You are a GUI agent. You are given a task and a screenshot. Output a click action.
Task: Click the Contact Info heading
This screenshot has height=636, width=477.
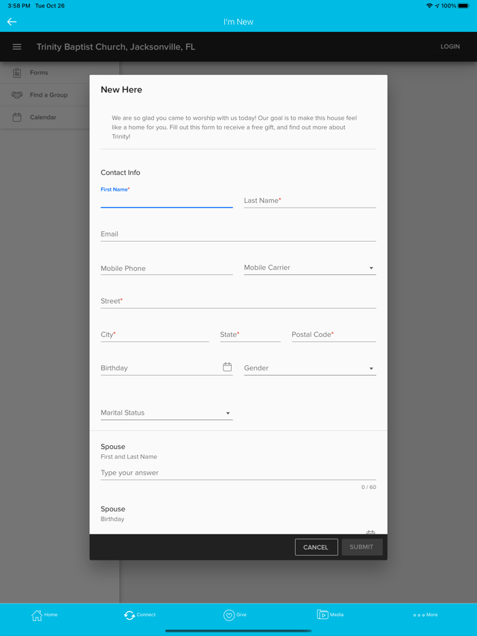point(120,172)
